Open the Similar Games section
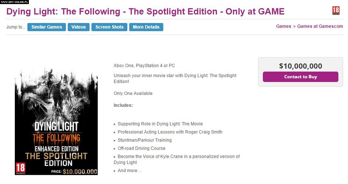 pos(47,27)
